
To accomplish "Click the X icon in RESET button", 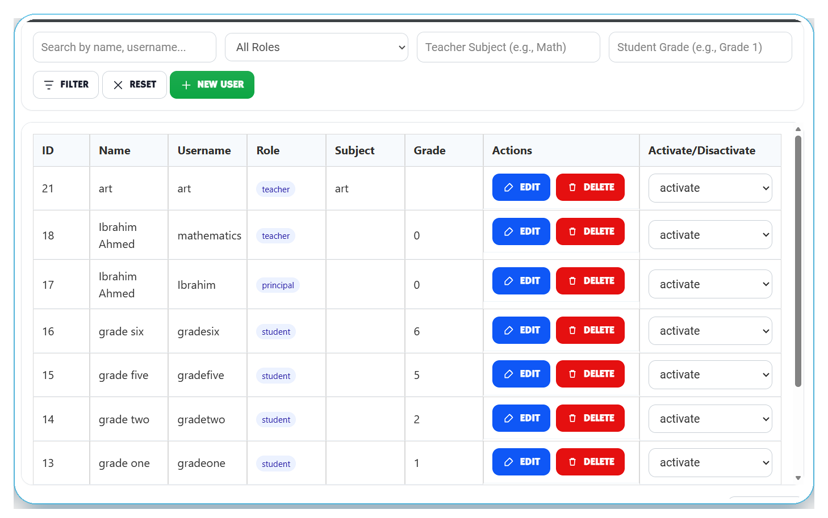I will [118, 85].
